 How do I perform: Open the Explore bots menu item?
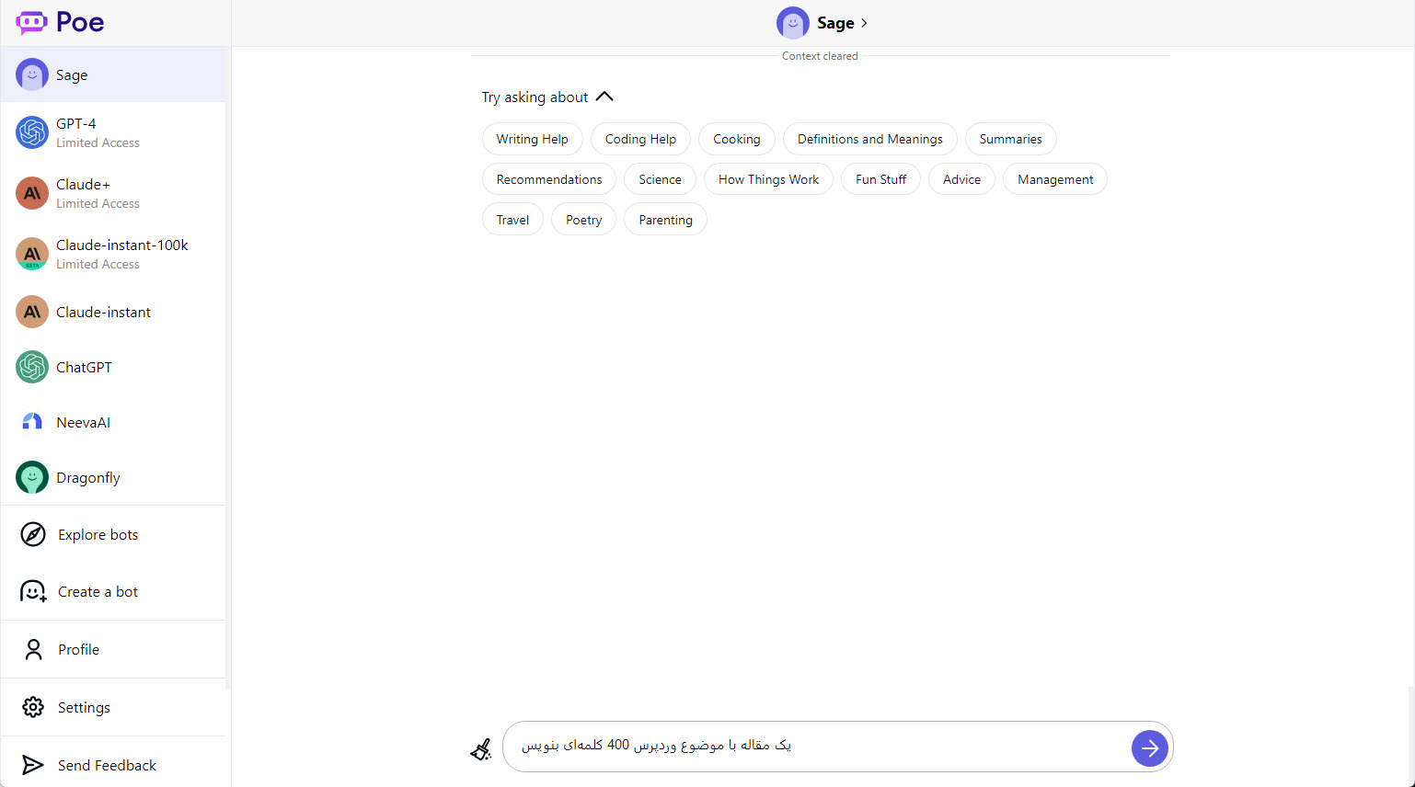[113, 534]
